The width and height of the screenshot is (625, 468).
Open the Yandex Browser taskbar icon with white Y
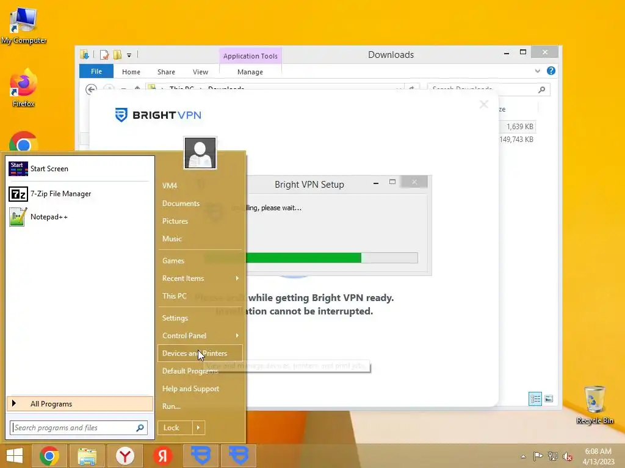125,456
